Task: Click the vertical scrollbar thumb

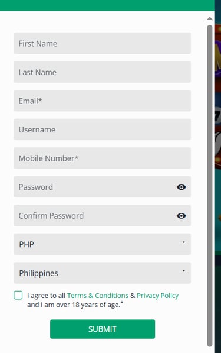Action: pyautogui.click(x=210, y=186)
